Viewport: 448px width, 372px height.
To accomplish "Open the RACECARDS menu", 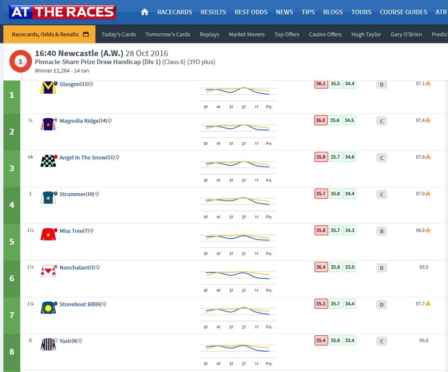I will [174, 12].
